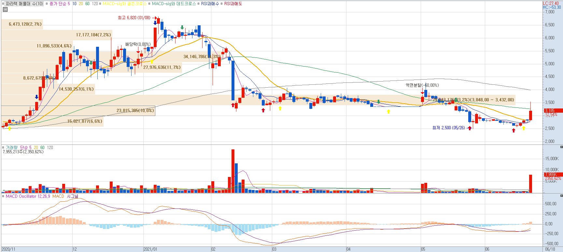Screen dimensions: 563x252
Task: Click the 배당락(0.00%) event marker
Action: click(x=138, y=44)
